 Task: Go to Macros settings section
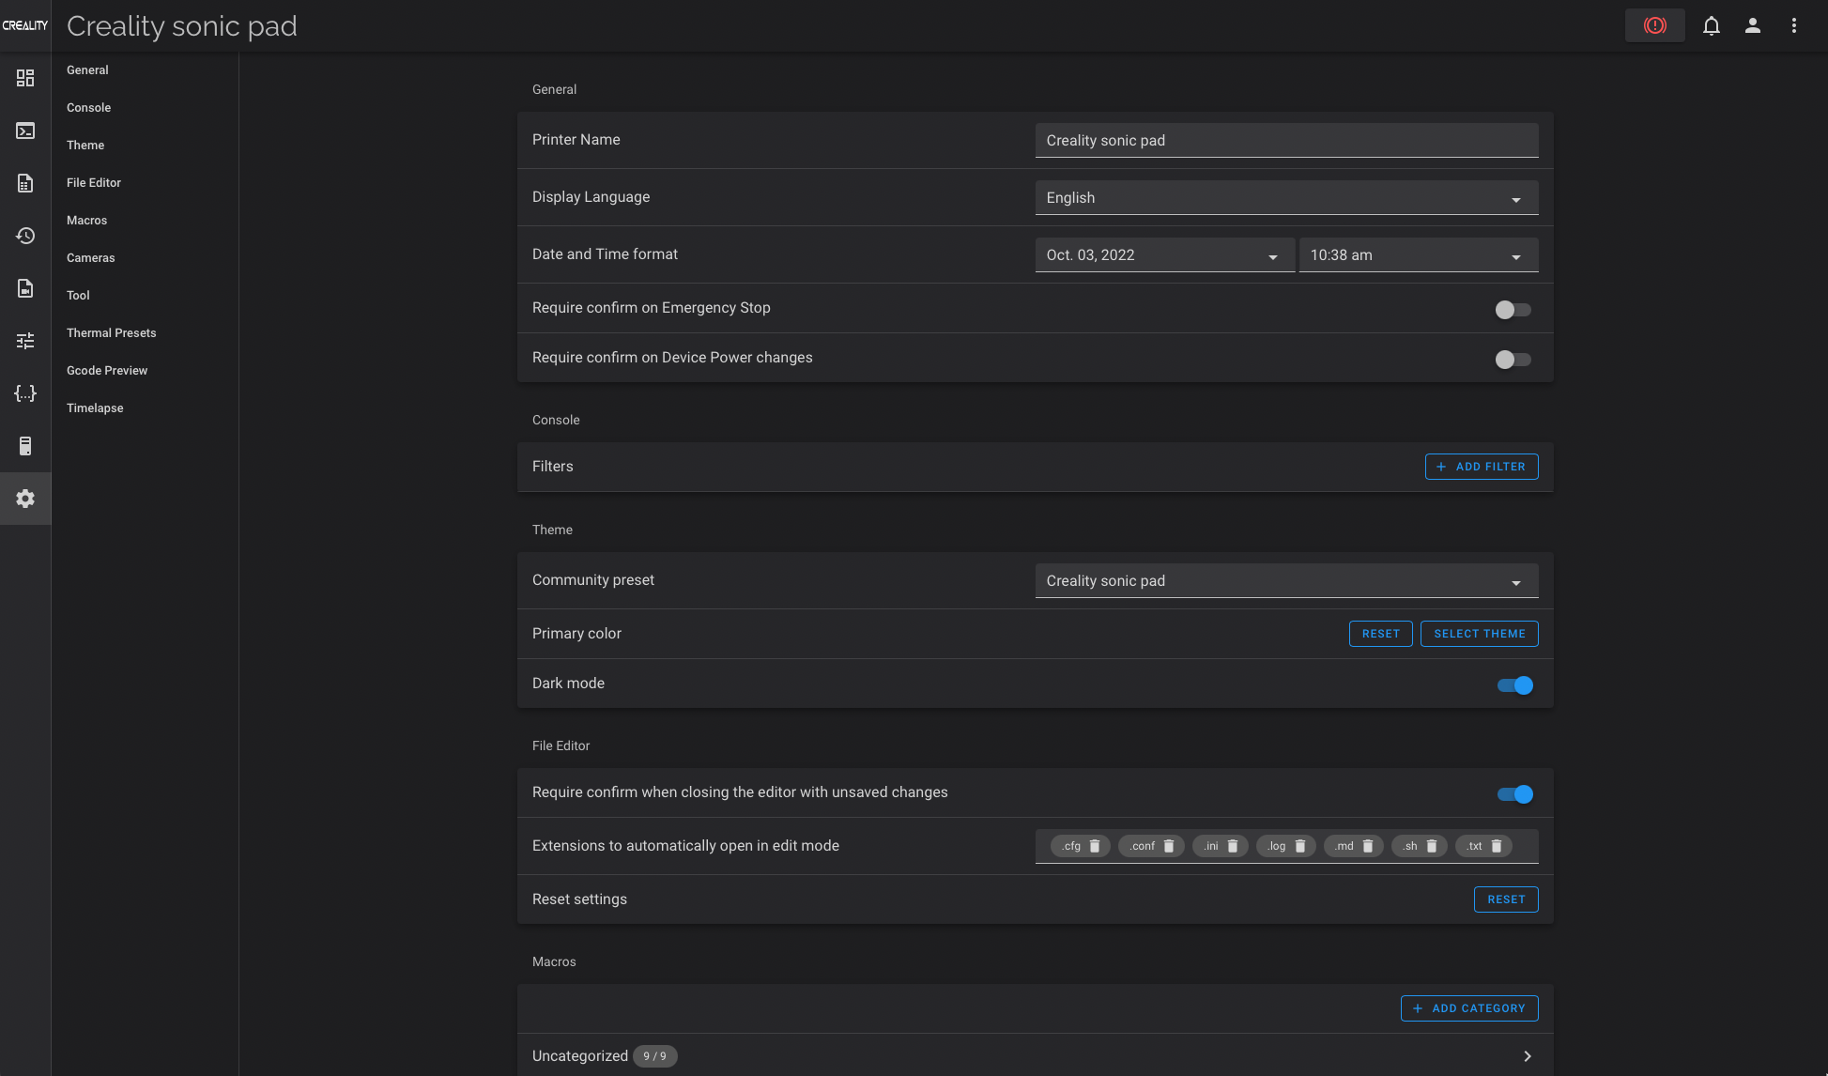tap(86, 221)
